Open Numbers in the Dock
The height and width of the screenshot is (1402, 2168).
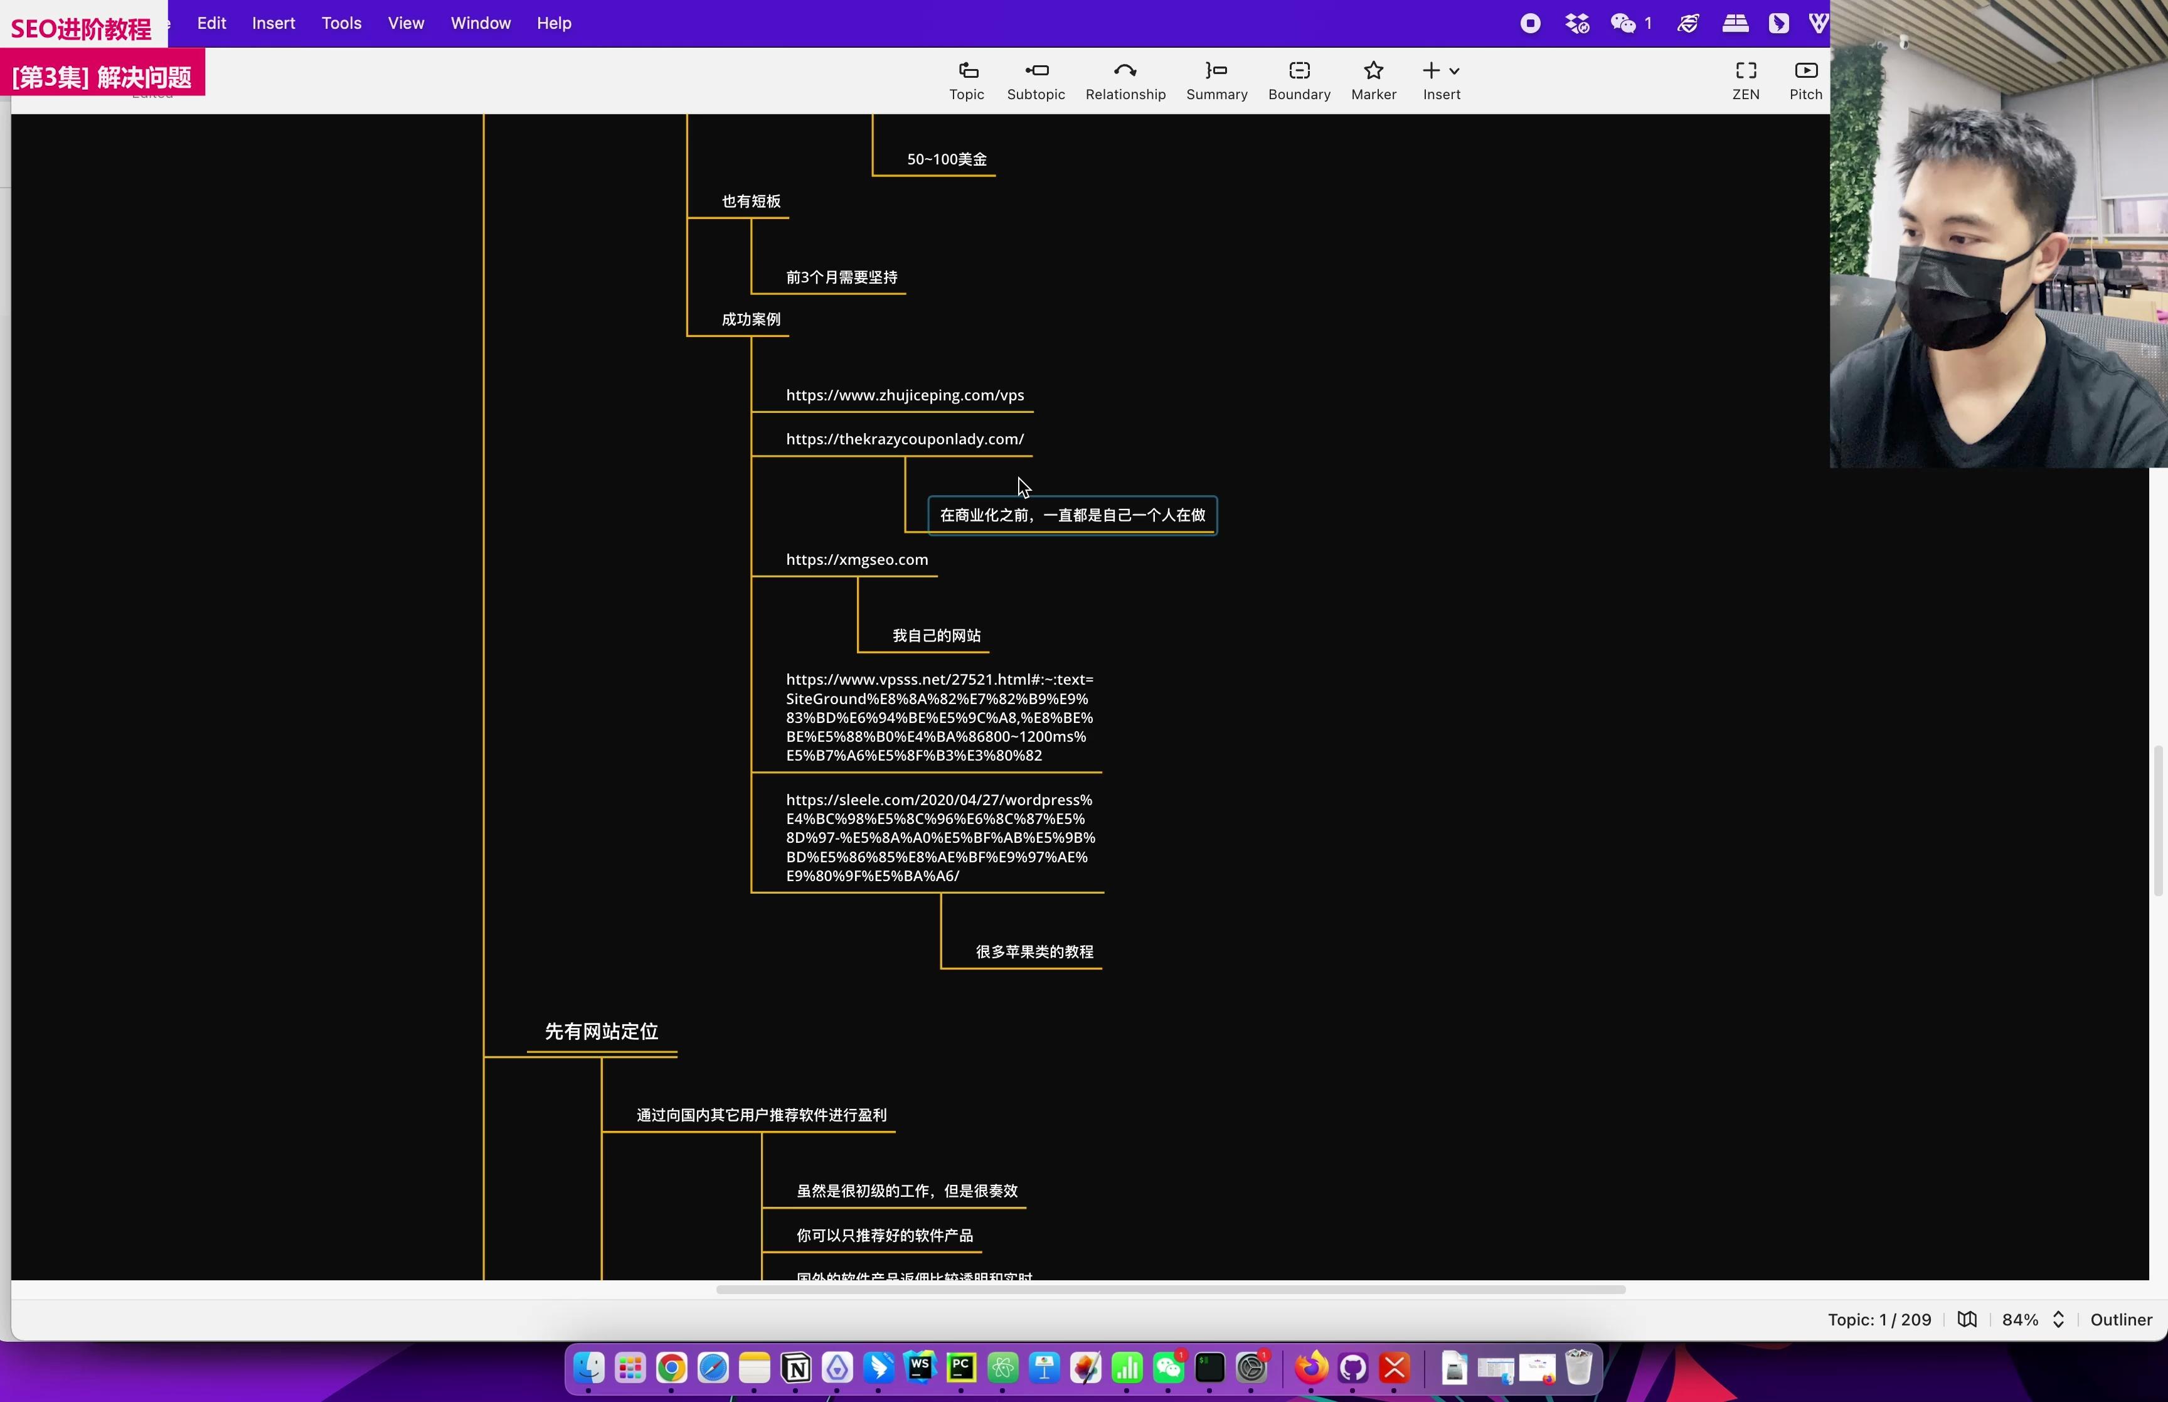[x=1127, y=1367]
